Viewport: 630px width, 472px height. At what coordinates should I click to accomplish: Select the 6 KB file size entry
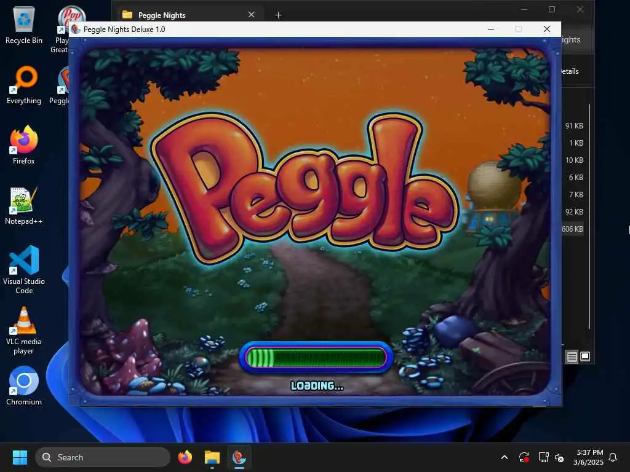coord(576,178)
